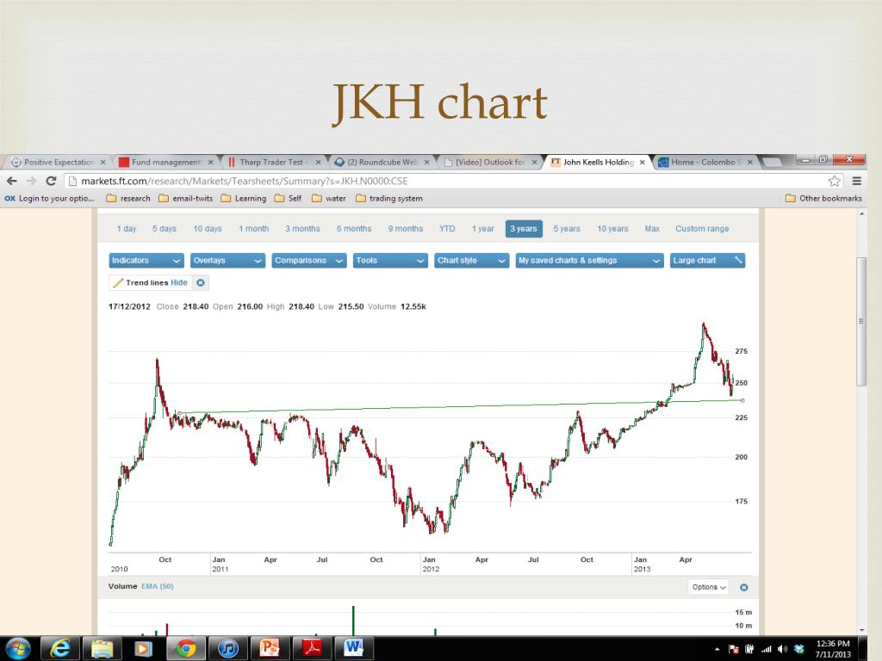Switch to Roundcube Webmail tab
This screenshot has width=882, height=661.
pyautogui.click(x=382, y=162)
